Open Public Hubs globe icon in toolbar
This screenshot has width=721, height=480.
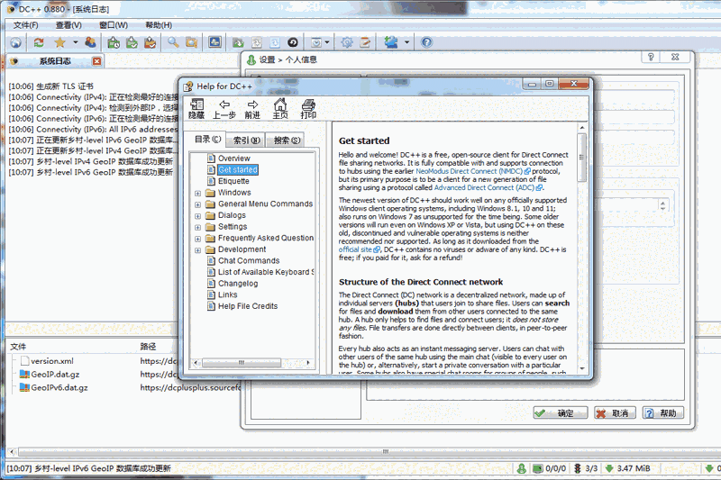pos(16,42)
